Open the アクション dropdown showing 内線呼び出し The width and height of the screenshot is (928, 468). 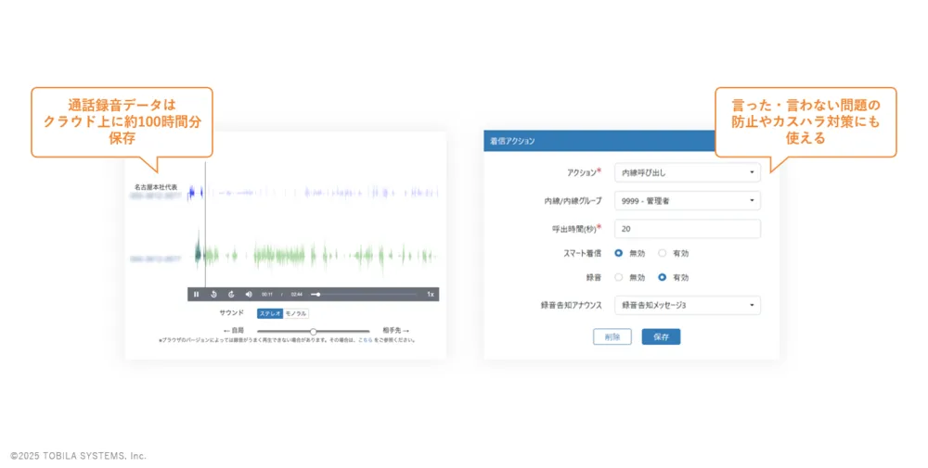687,172
